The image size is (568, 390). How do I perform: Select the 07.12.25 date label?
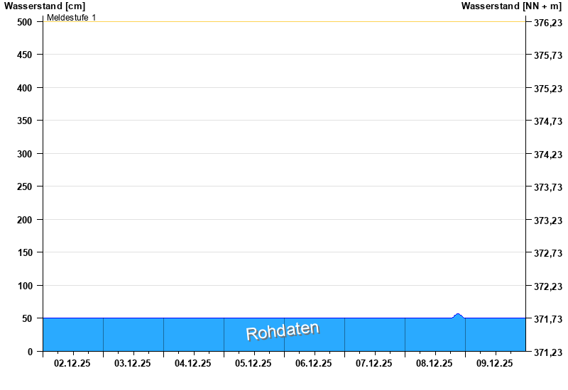point(374,363)
